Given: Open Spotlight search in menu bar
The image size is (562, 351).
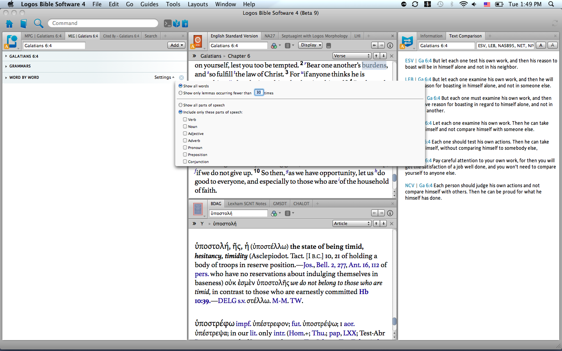Looking at the screenshot, I should click(x=551, y=4).
